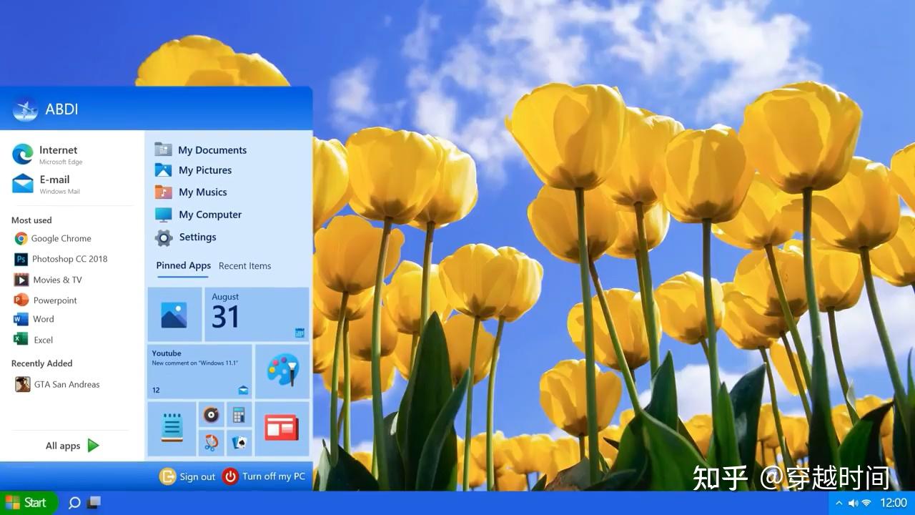Open the Groove Music vinyl tile
This screenshot has width=915, height=515.
coord(211,415)
